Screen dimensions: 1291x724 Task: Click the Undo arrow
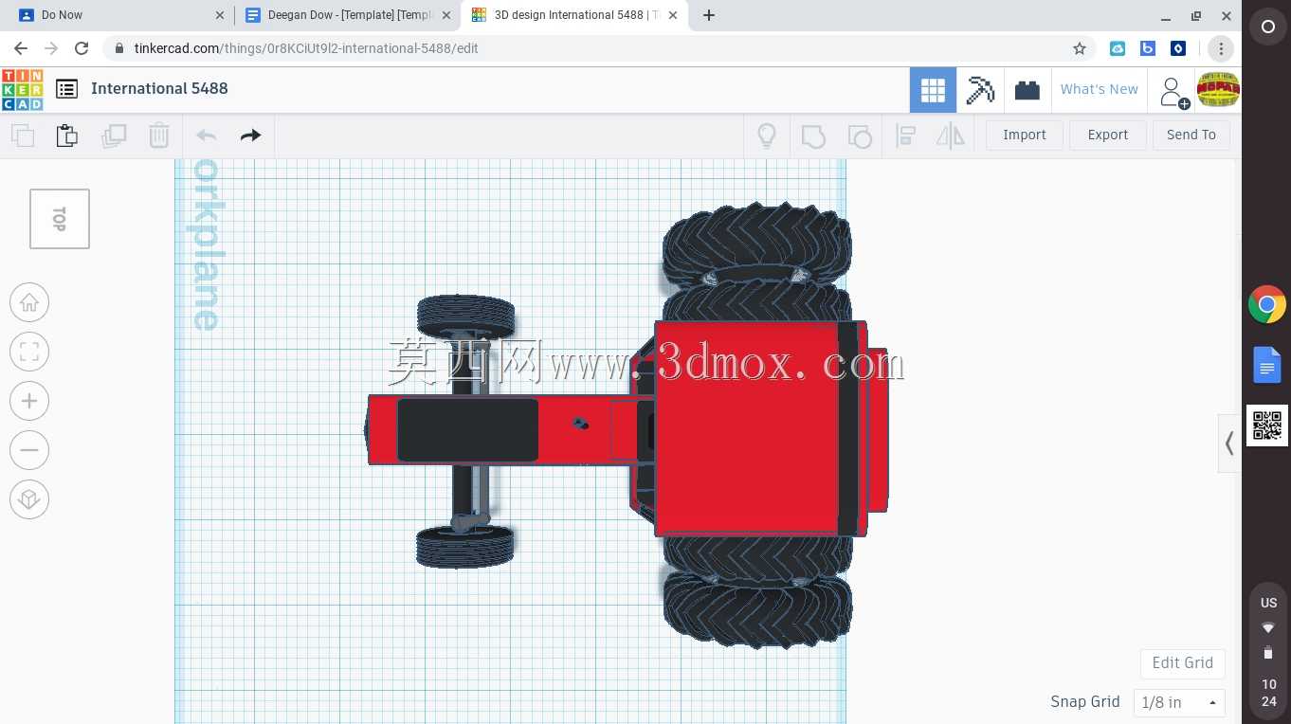click(206, 136)
